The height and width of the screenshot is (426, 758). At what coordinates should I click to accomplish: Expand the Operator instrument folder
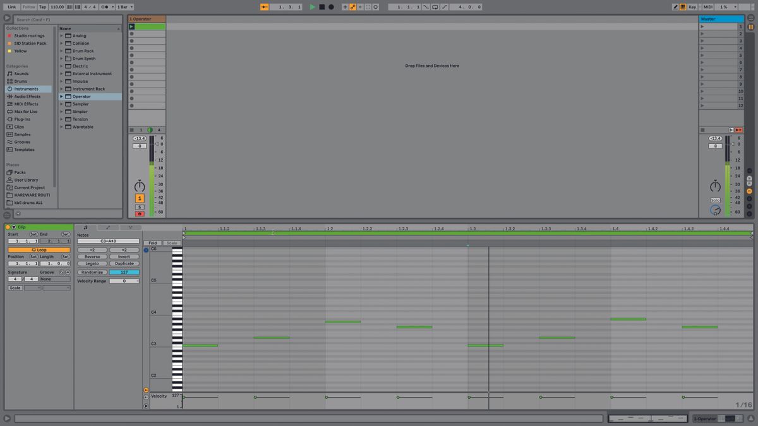(62, 97)
